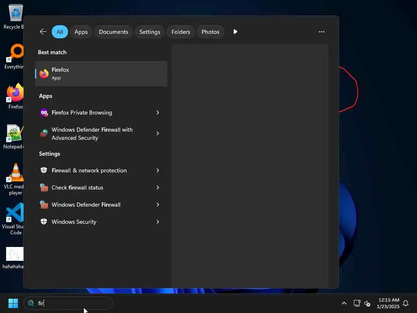Viewport: 417px width, 313px height.
Task: Select the hahahaha desktop file
Action: 13,258
